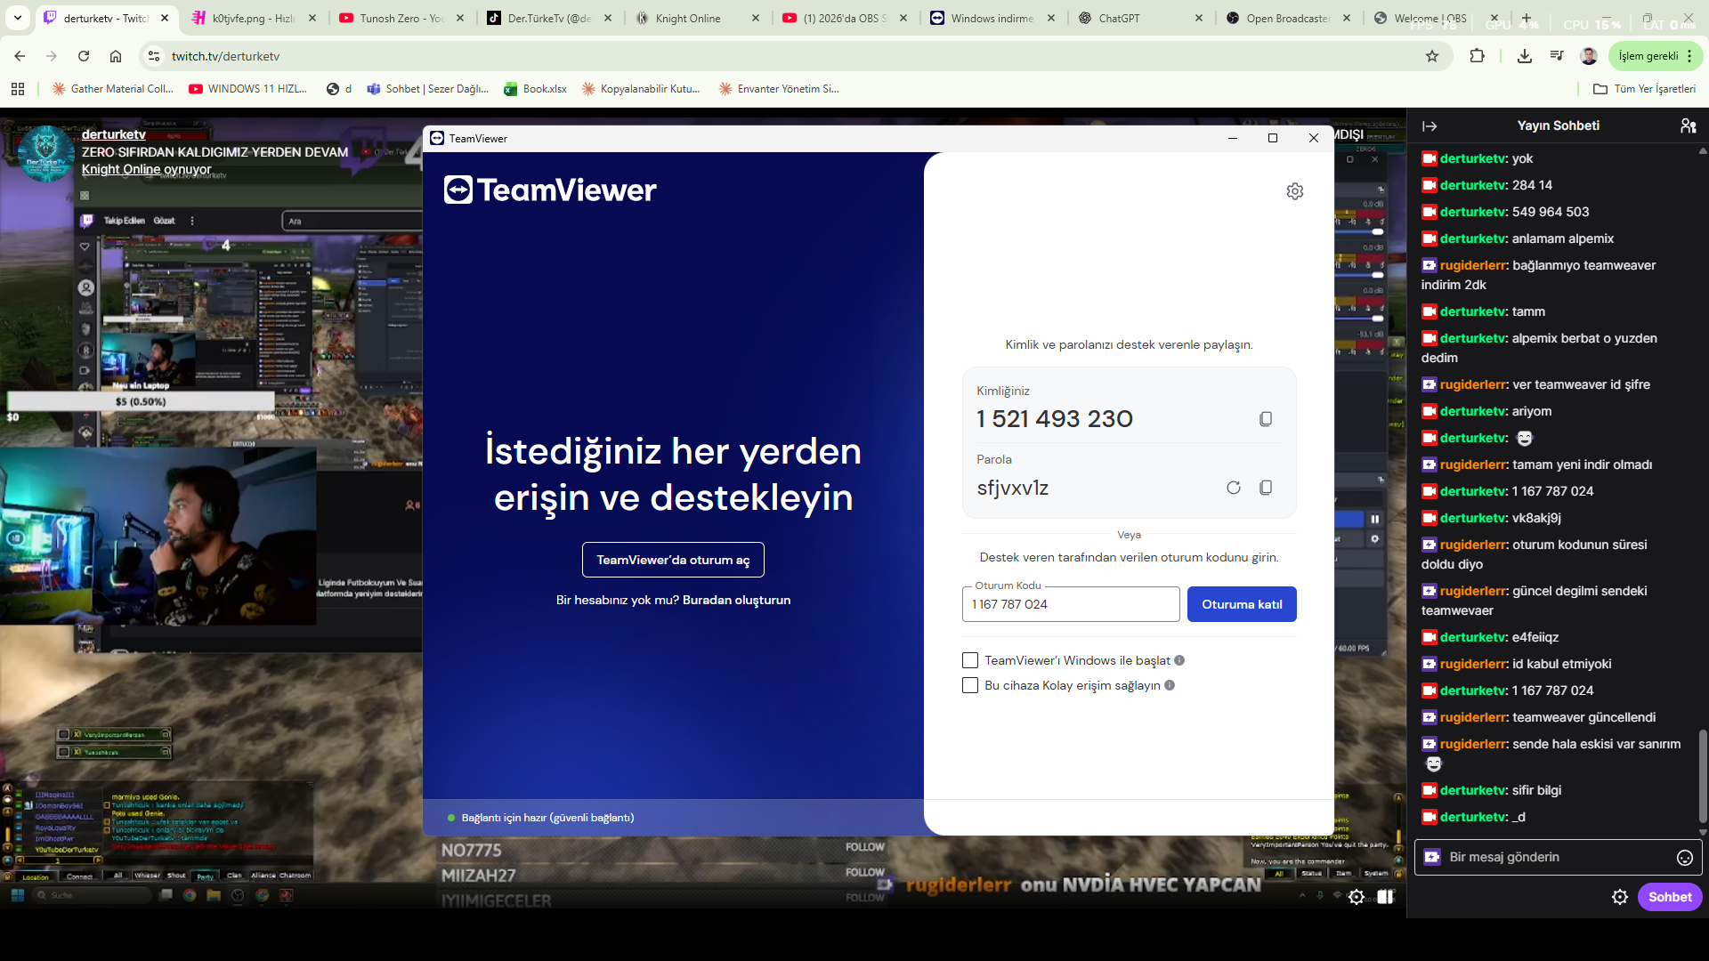
Task: Open the browser Extensions menu
Action: tap(1478, 56)
